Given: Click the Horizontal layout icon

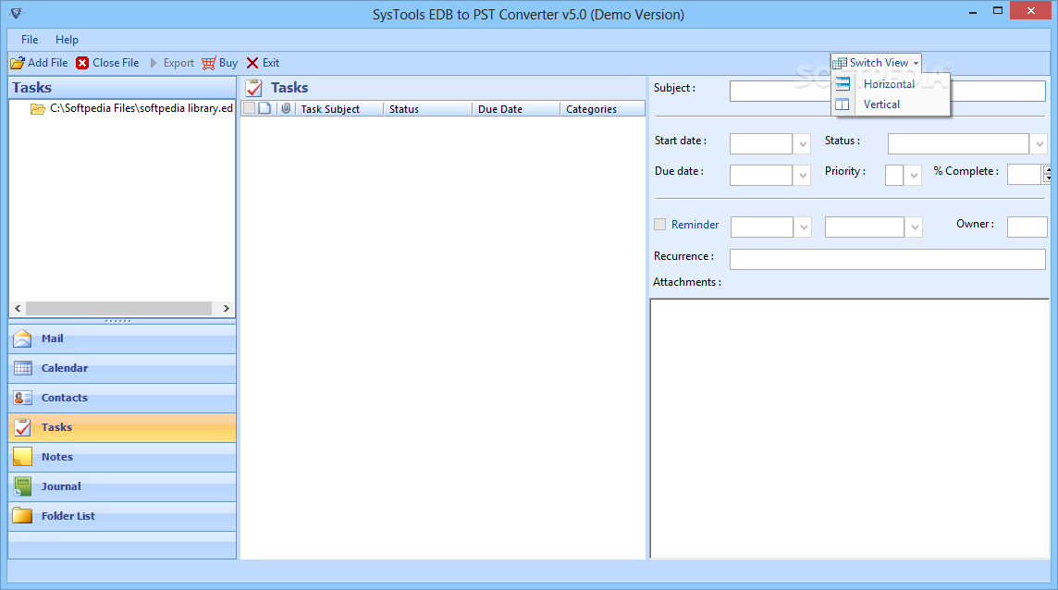Looking at the screenshot, I should click(843, 84).
